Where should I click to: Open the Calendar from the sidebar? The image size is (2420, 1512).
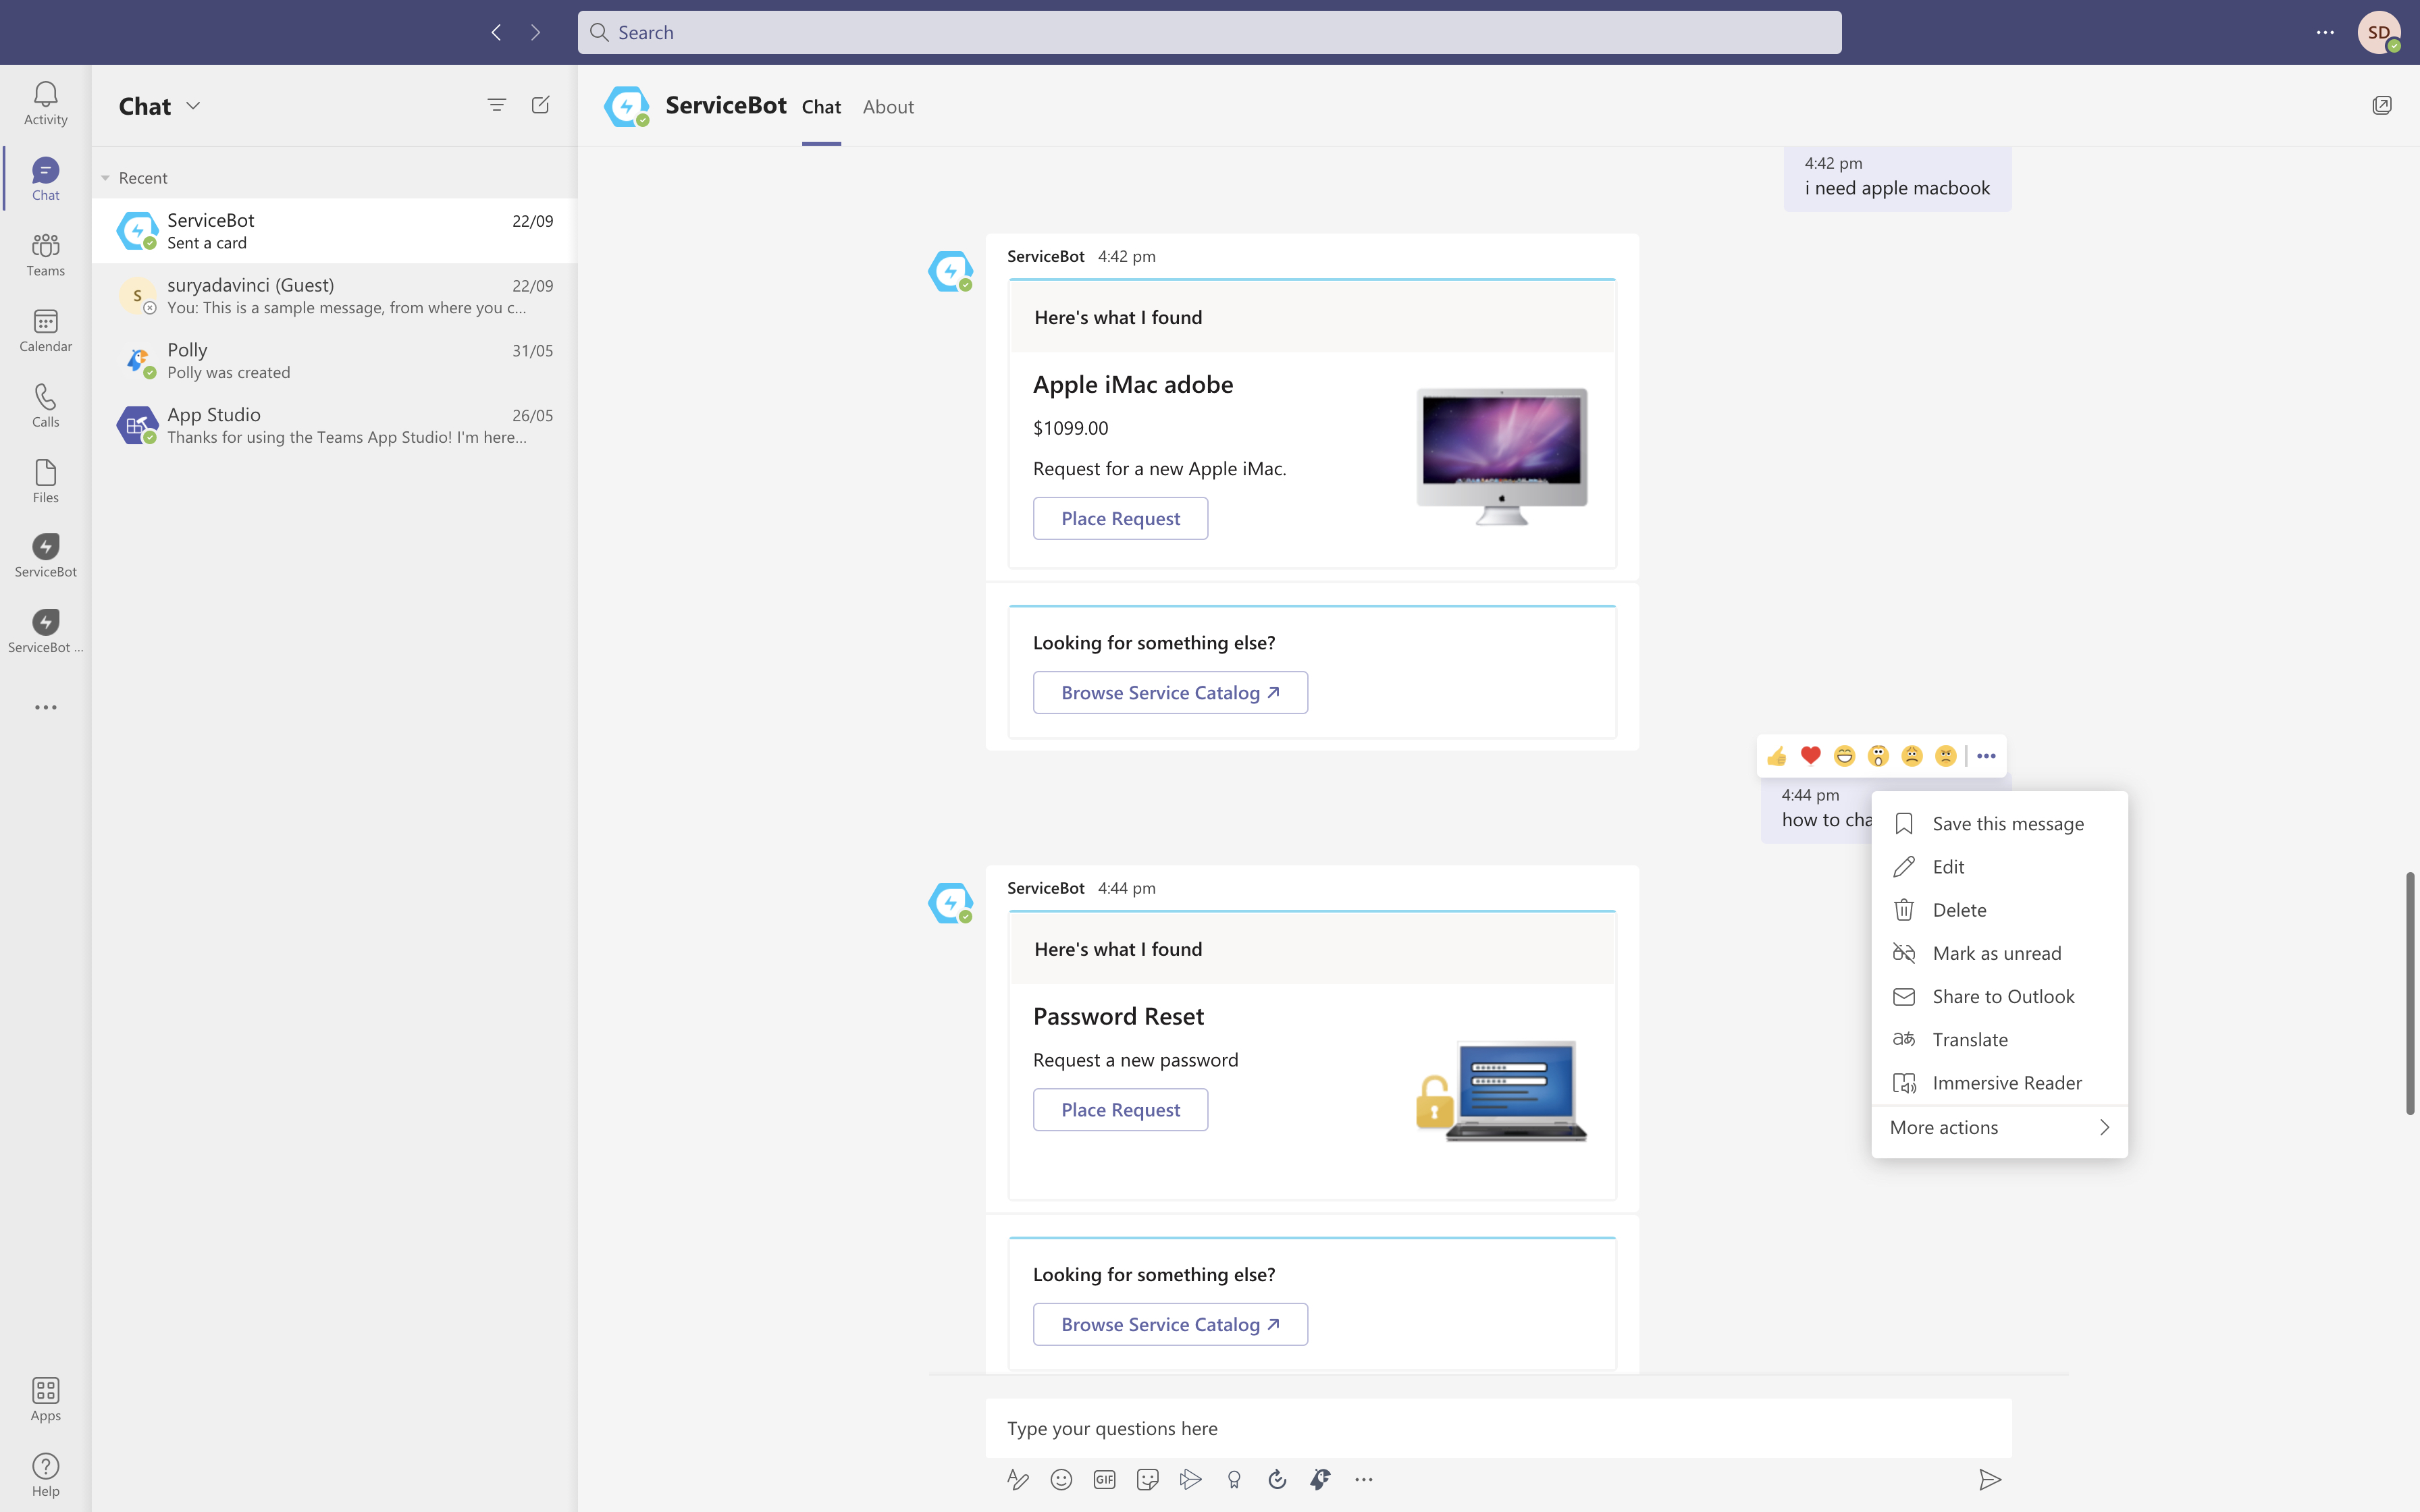45,330
